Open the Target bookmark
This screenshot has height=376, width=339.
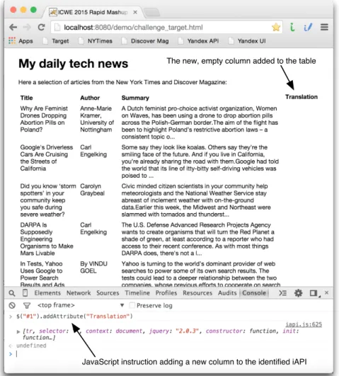pyautogui.click(x=56, y=41)
